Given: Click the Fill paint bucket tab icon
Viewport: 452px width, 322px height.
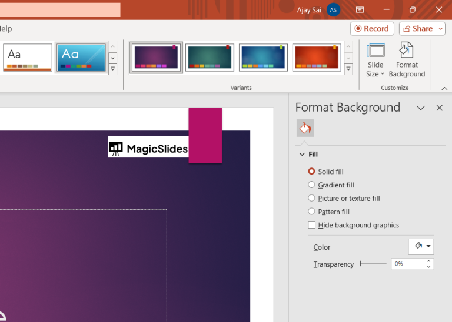Looking at the screenshot, I should pyautogui.click(x=305, y=128).
